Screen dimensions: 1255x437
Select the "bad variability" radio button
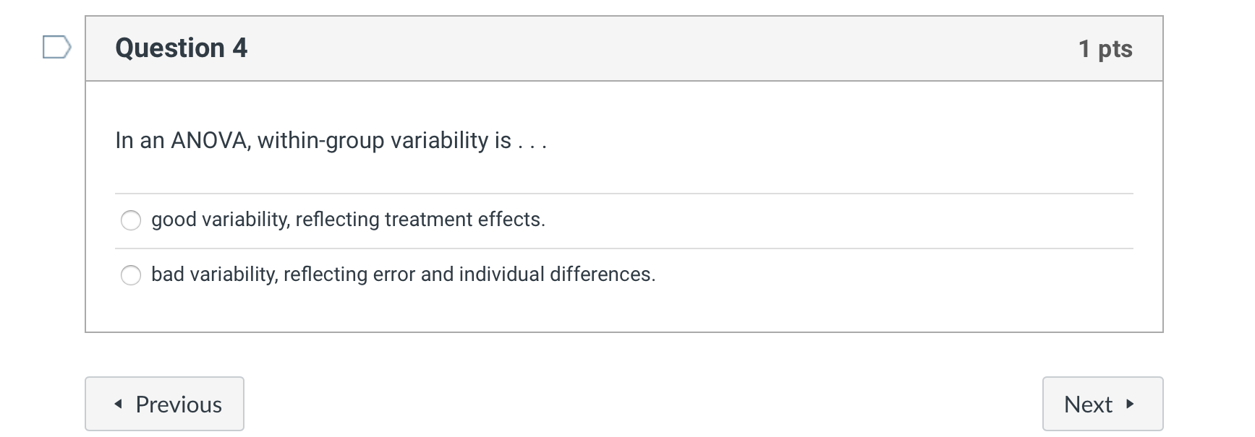131,275
